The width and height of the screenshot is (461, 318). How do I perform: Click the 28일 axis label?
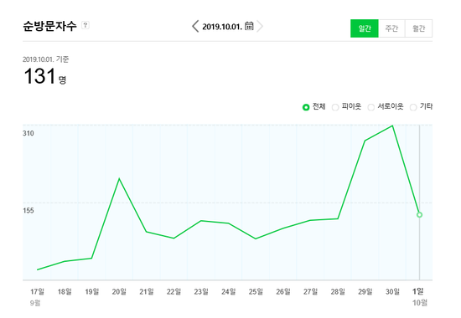(x=338, y=291)
